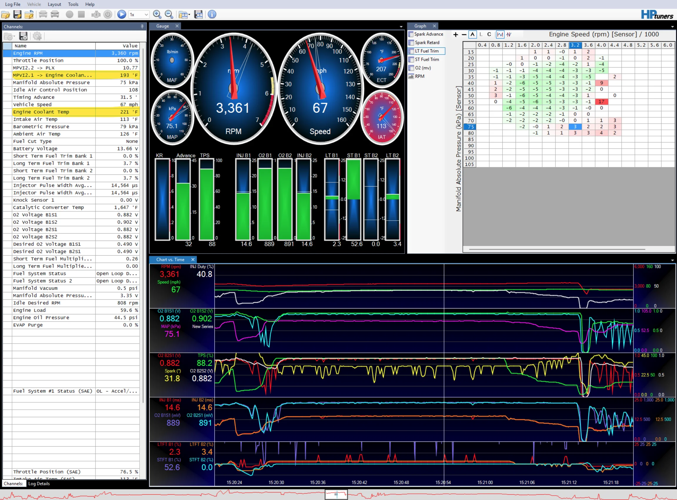The height and width of the screenshot is (500, 677).
Task: Click the log overview position slider handle
Action: tap(336, 494)
